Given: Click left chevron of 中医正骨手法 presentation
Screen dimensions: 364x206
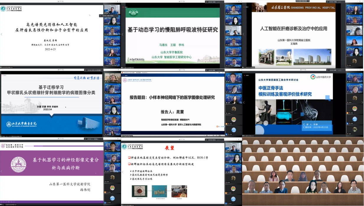Looking at the screenshot, I should (x=244, y=102).
